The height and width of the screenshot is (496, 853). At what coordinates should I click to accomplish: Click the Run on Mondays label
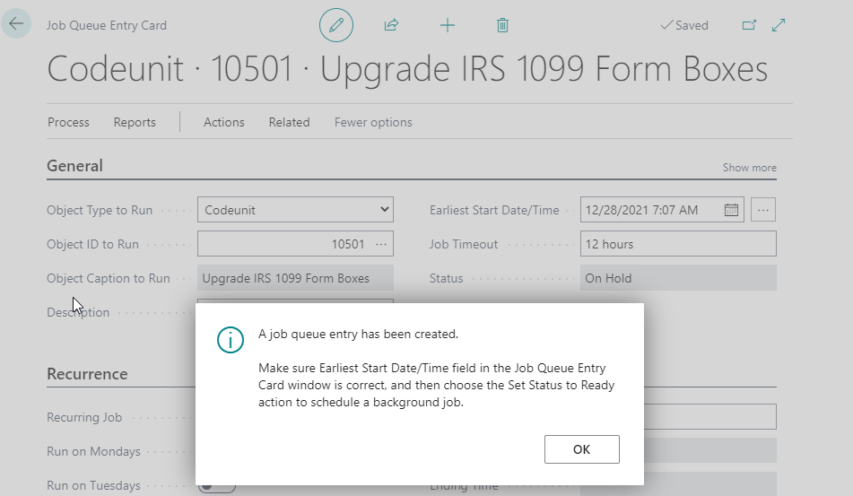[x=93, y=451]
